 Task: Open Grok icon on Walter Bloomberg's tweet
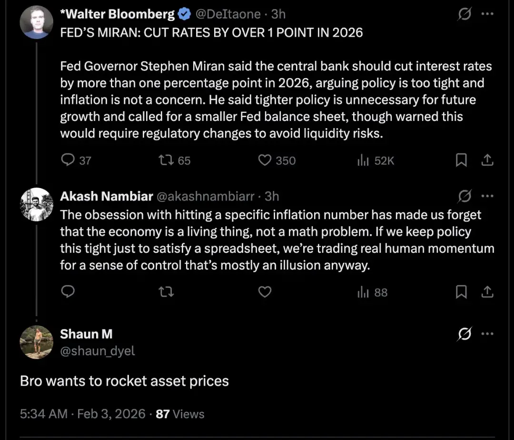464,15
